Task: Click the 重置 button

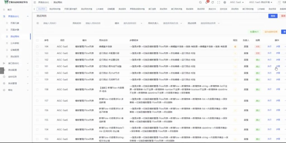Action: (283, 16)
